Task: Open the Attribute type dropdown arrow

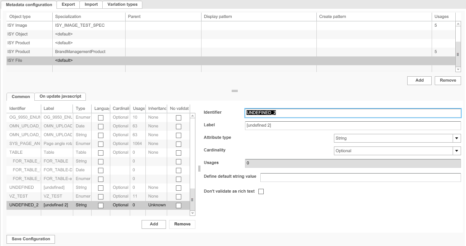Action: point(456,138)
